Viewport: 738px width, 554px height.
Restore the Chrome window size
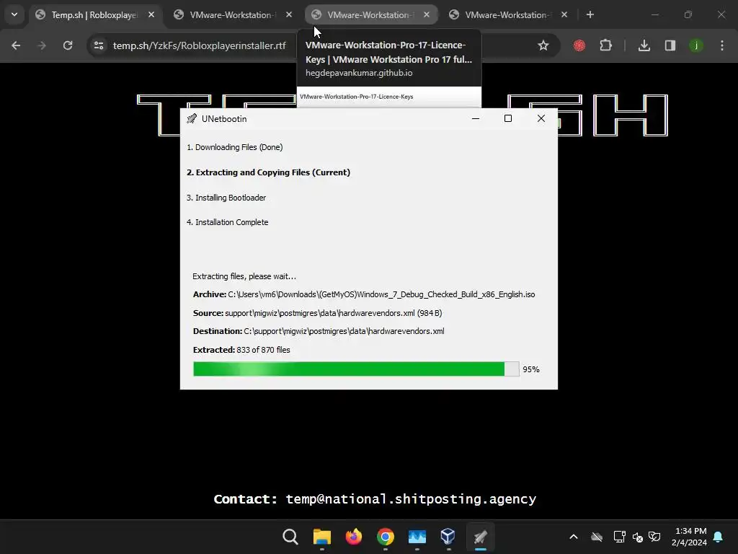point(688,14)
